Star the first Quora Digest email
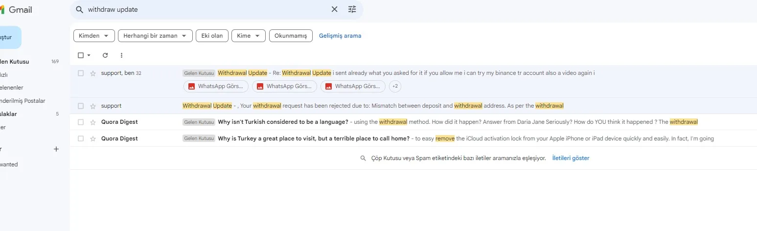This screenshot has width=757, height=231. click(x=93, y=122)
